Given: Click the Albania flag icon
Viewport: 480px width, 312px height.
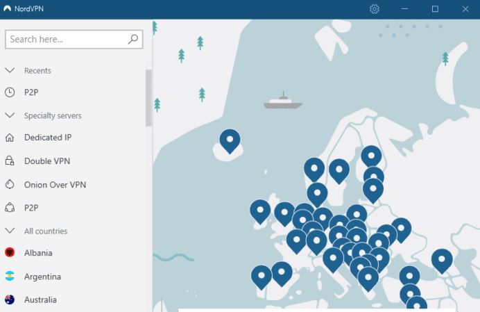Looking at the screenshot, I should coord(10,252).
